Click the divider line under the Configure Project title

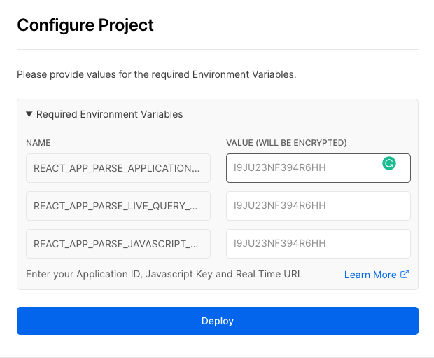point(218,49)
